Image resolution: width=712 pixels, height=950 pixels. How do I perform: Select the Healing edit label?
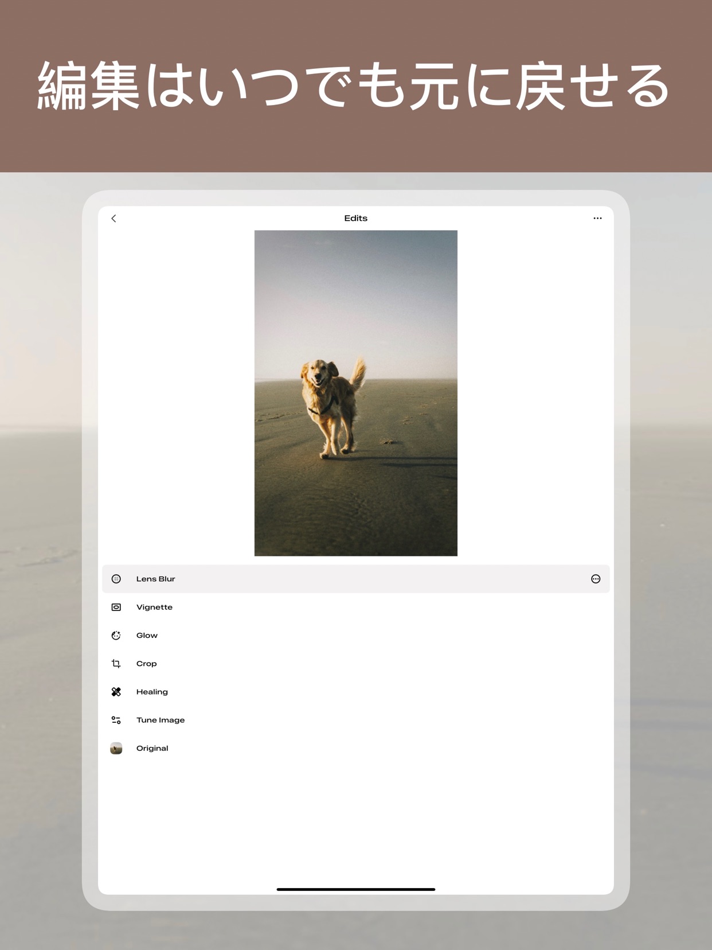[x=152, y=692]
